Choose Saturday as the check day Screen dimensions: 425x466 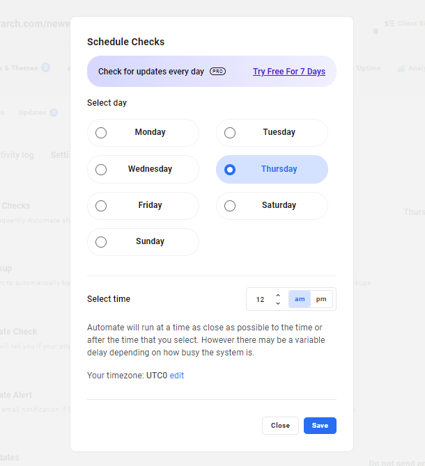pos(272,206)
